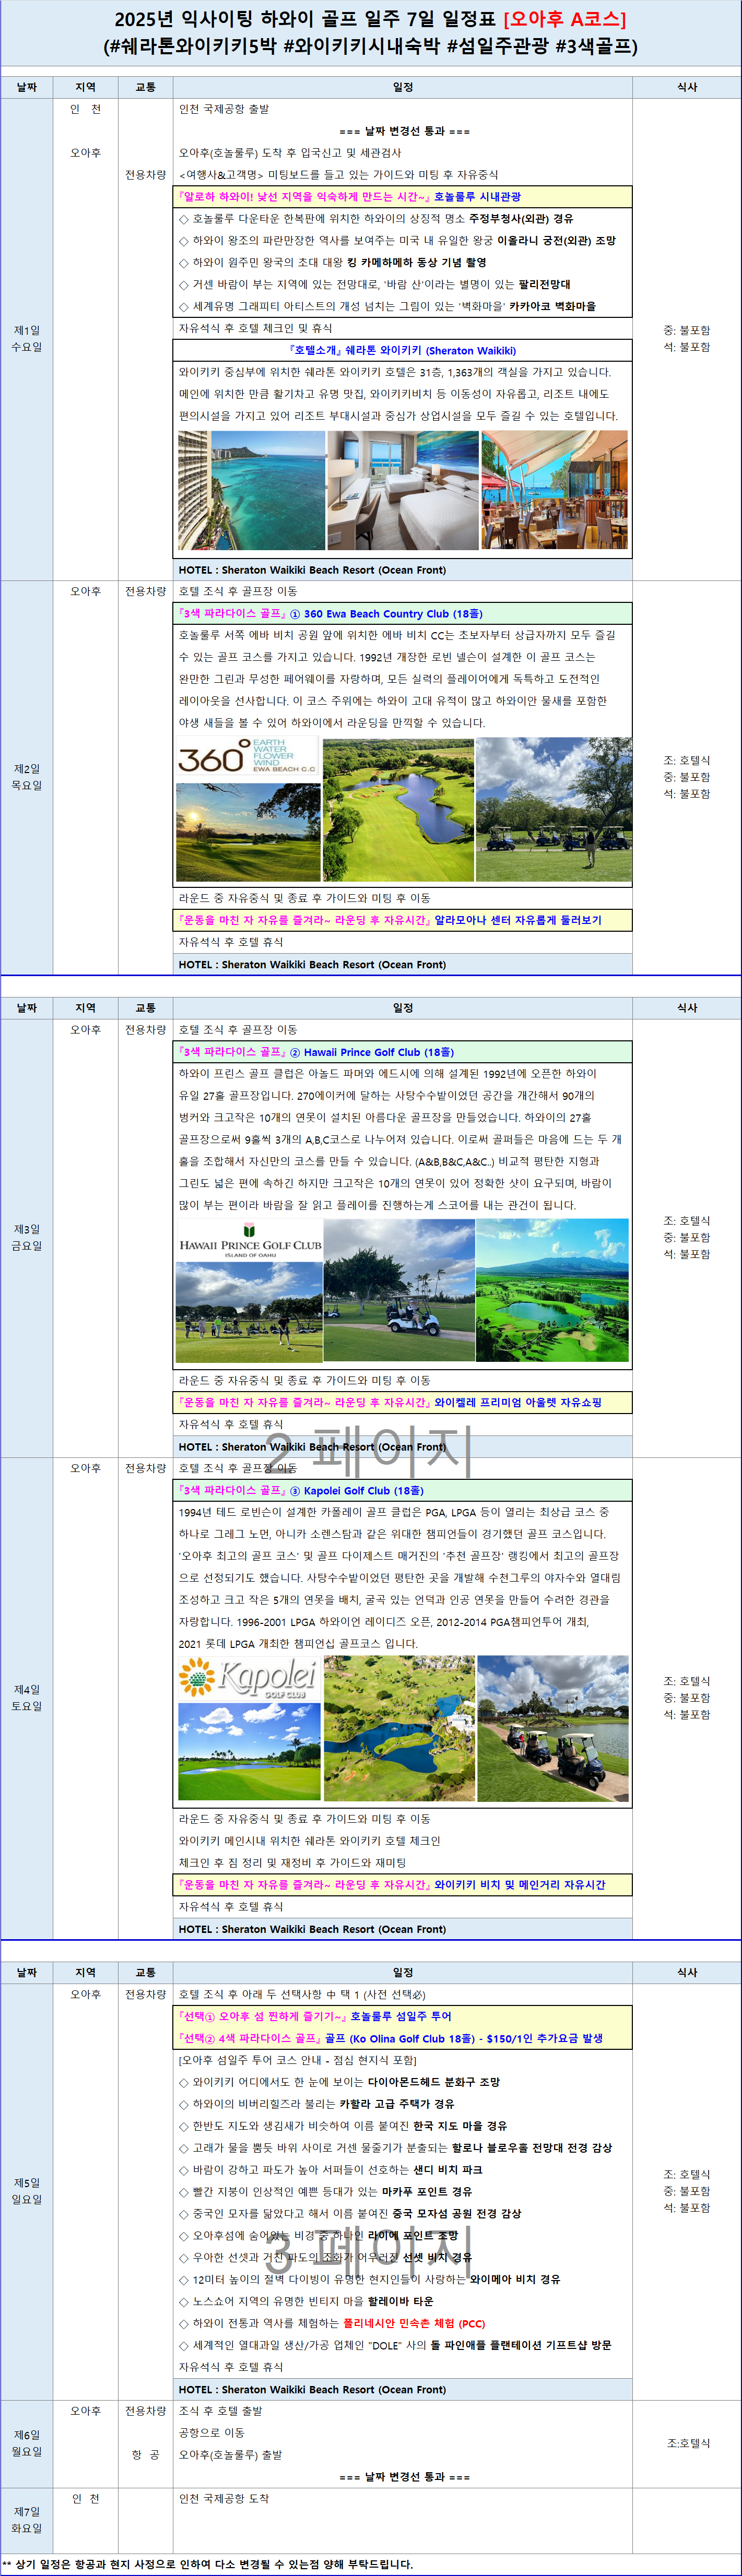This screenshot has height=2576, width=742.
Task: Click '와이키키 비치 및 메인거리 자유시간' row
Action: tap(403, 1885)
